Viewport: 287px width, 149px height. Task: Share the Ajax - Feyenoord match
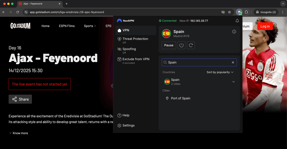[20, 99]
